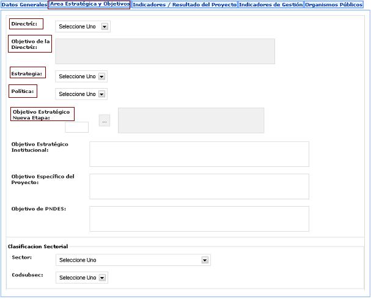
Task: Switch to the Datos Generales tab
Action: pyautogui.click(x=24, y=4)
